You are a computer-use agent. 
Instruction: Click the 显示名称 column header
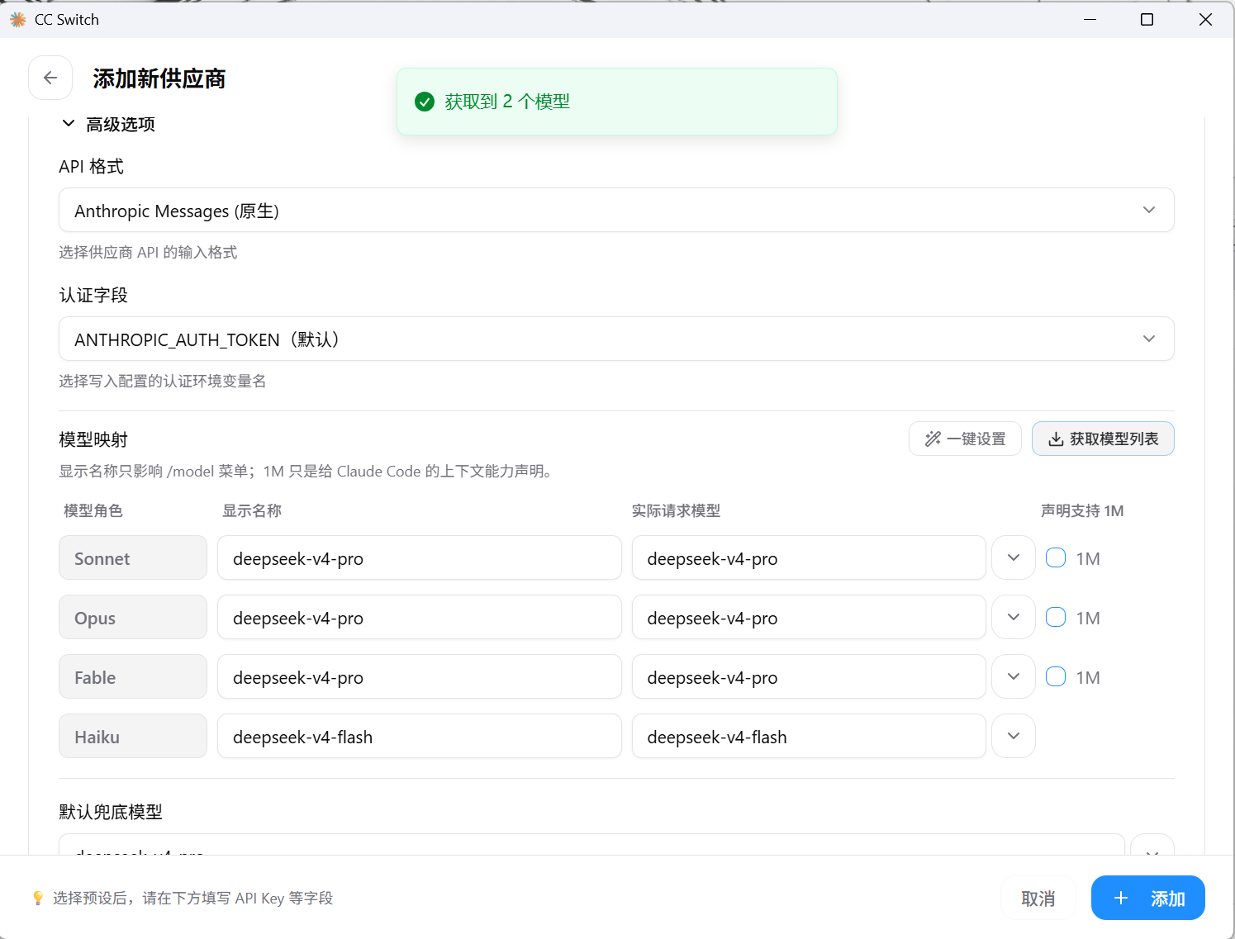point(252,510)
